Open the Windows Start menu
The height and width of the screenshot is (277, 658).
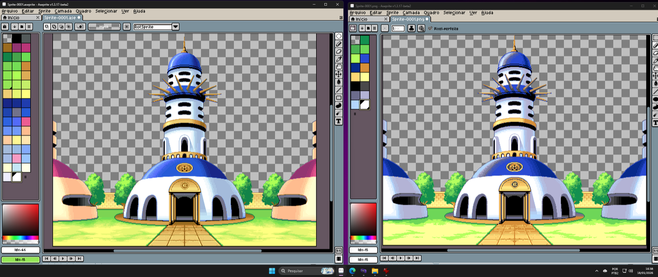(272, 270)
